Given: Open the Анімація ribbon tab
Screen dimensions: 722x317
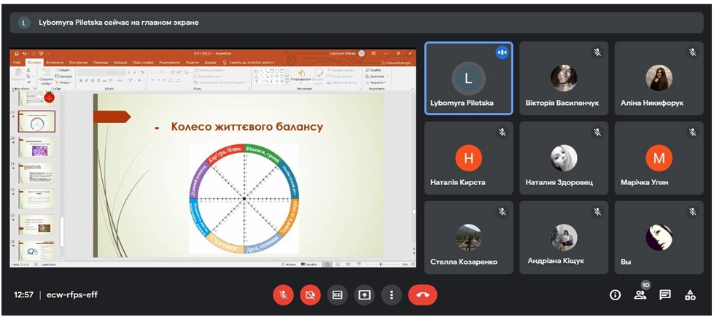Looking at the screenshot, I should tap(120, 63).
